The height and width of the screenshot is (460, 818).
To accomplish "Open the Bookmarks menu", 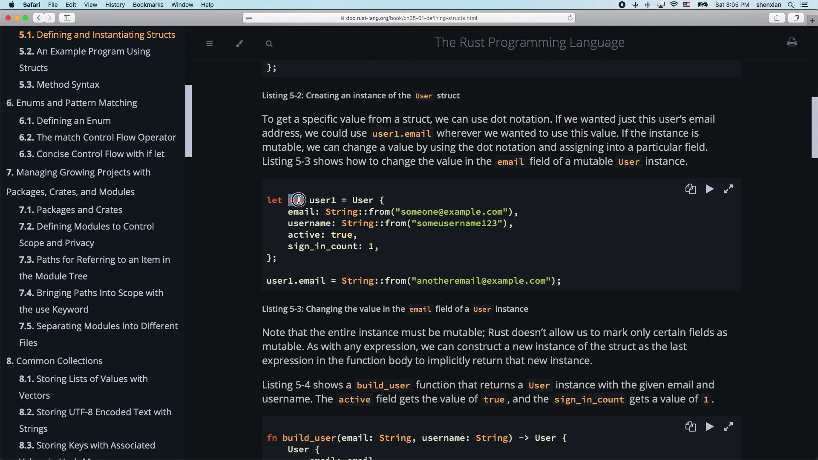I will 148,5.
